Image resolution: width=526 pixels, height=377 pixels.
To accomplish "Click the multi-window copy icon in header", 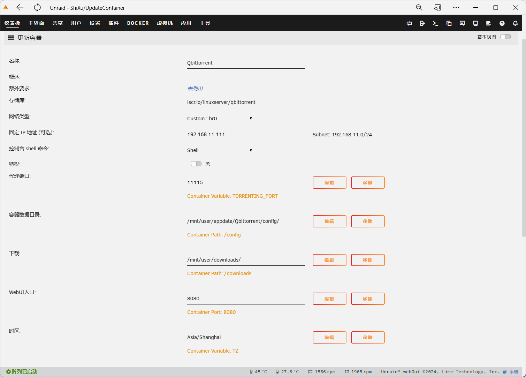I will [x=449, y=23].
